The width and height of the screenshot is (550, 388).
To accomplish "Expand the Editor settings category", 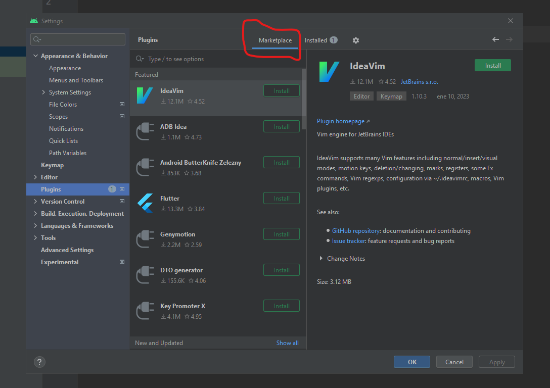I will (x=35, y=177).
